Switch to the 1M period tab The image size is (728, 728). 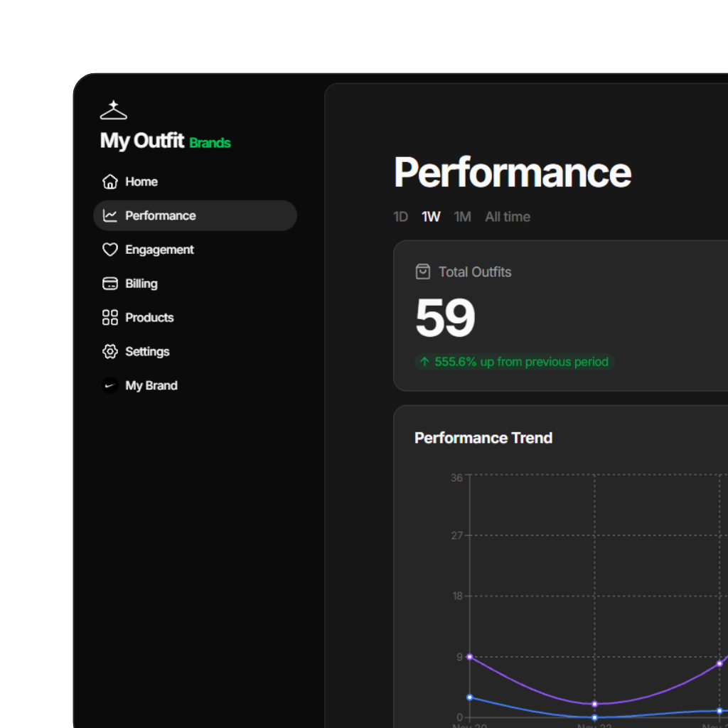462,217
